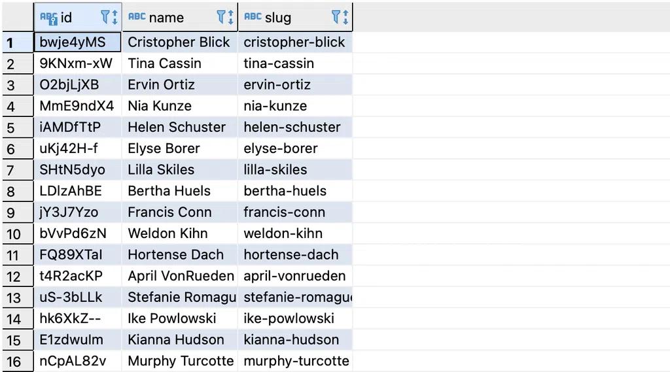The image size is (670, 372).
Task: Toggle sort arrows in name column header
Action: tap(231, 17)
